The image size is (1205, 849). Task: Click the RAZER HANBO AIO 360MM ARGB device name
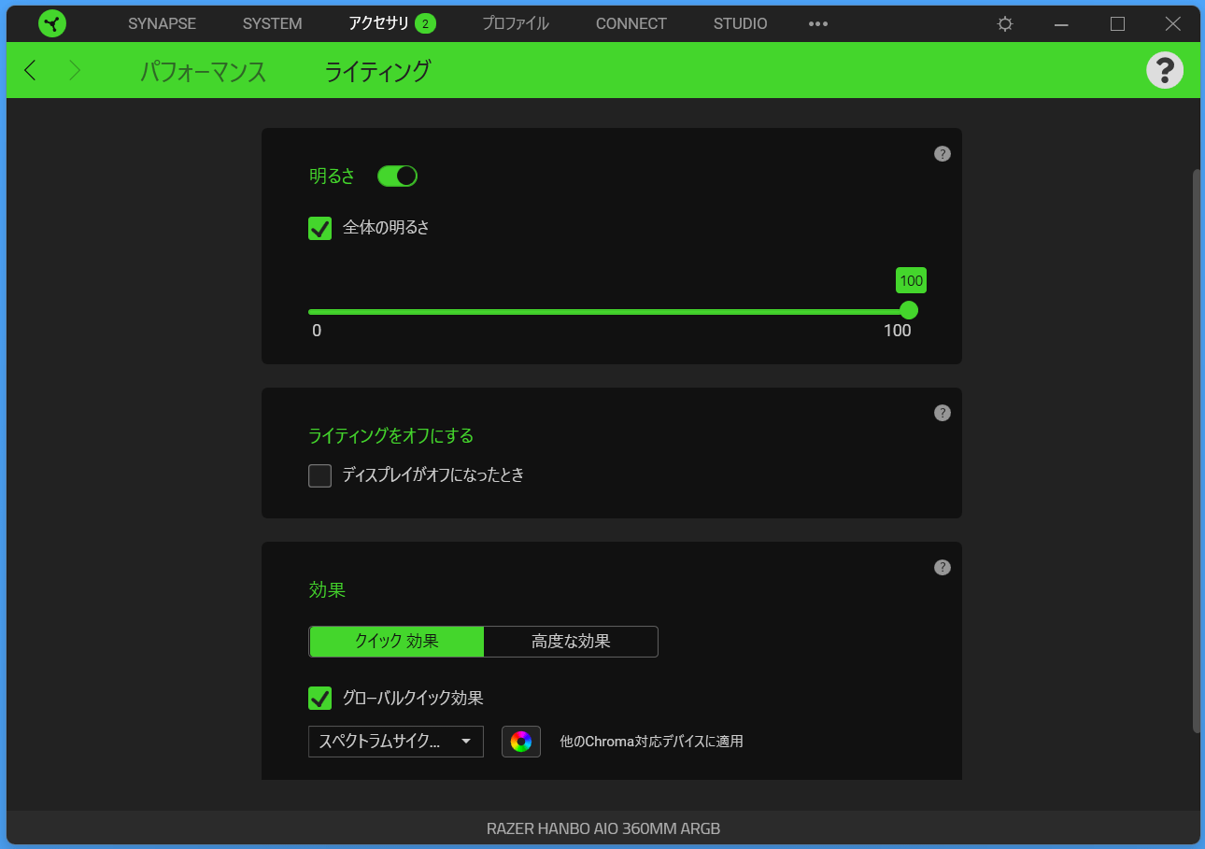coord(603,828)
